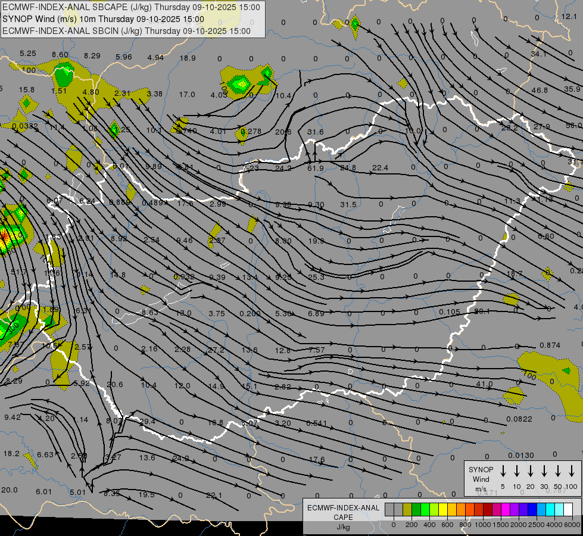Click the 0.874 value on the map
Screen dimensions: 583x536
click(550, 345)
